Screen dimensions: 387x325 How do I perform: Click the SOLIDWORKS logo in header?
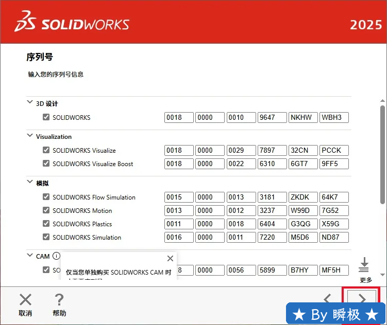pyautogui.click(x=72, y=24)
